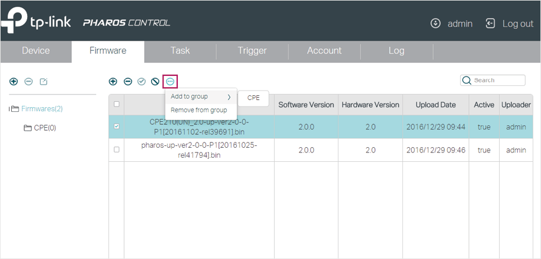
Task: Click the Pharos Control title text
Action: pyautogui.click(x=126, y=23)
